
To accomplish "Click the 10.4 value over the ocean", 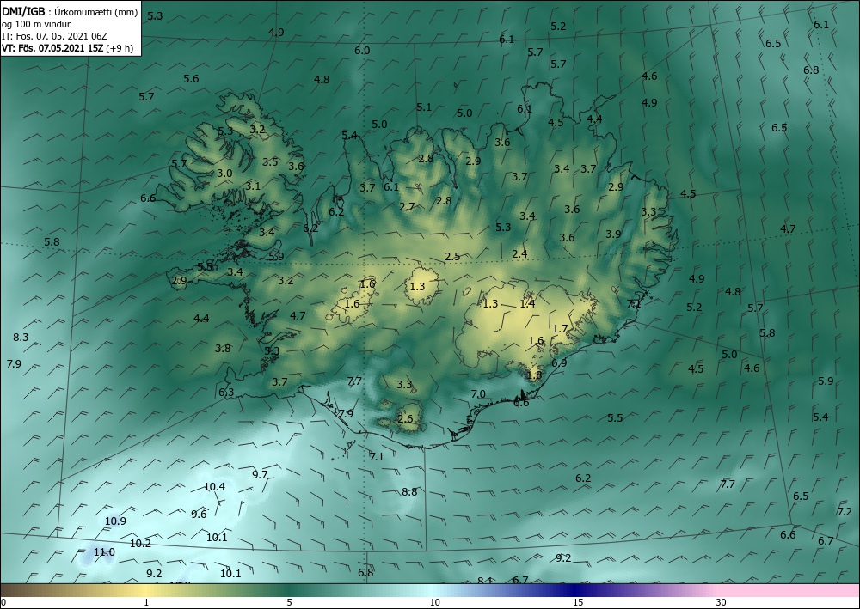I will [x=214, y=487].
